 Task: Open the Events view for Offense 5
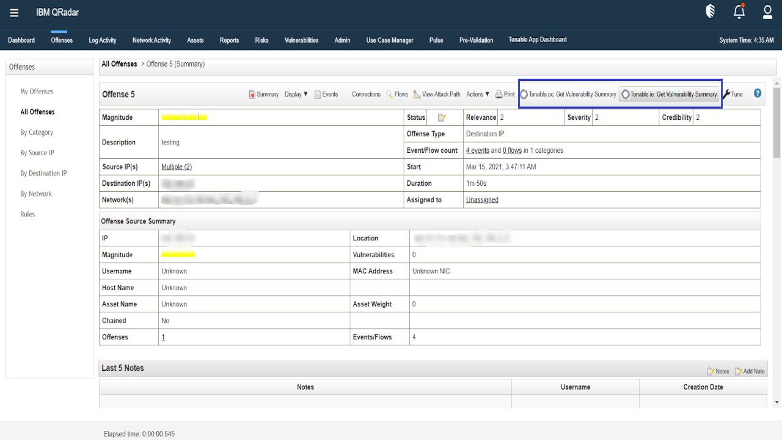pyautogui.click(x=325, y=94)
